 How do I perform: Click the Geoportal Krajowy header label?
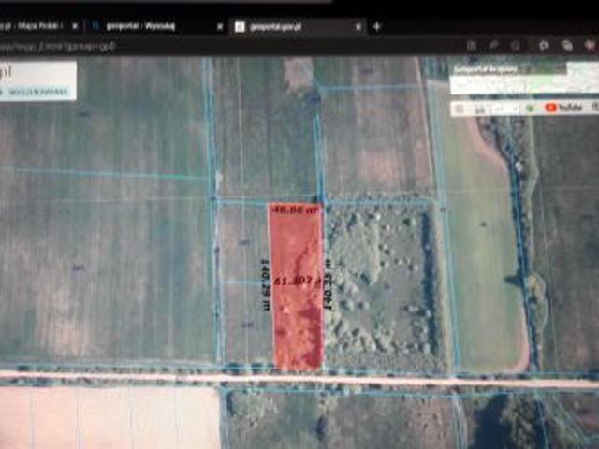pos(485,70)
